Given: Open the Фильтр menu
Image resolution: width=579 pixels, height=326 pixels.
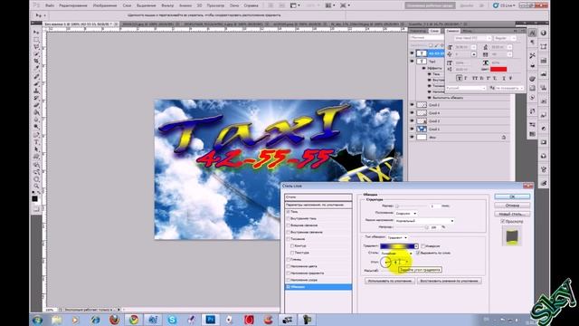Looking at the screenshot, I should (x=167, y=5).
